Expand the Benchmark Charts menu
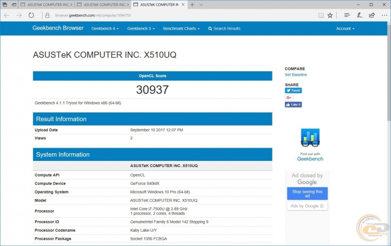This screenshot has height=246, width=391. tap(181, 29)
